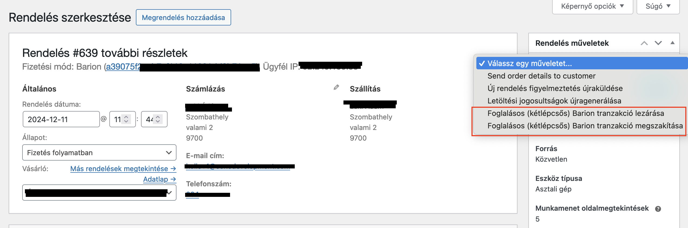Image resolution: width=688 pixels, height=228 pixels.
Task: Open the Képernyő opciók dropdown
Action: coord(592,6)
